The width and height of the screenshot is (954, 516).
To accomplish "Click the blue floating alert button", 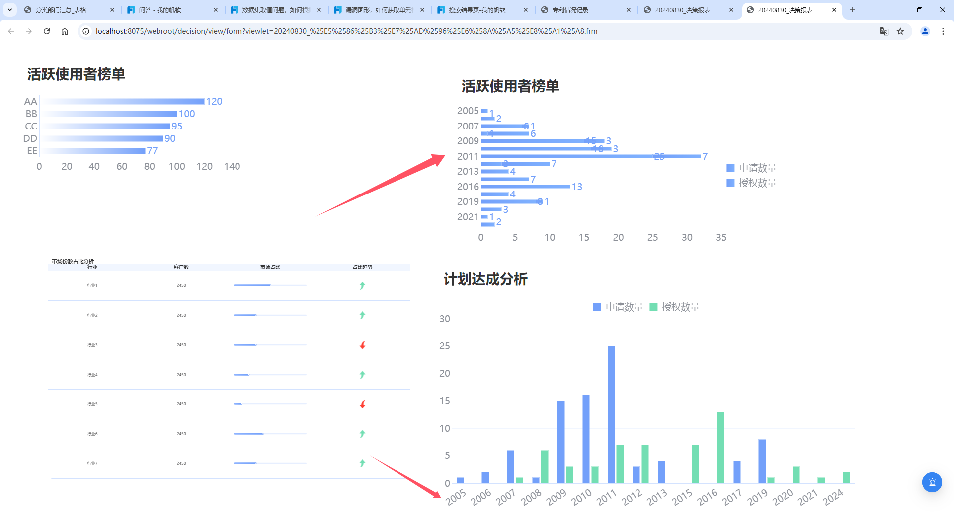I will (932, 482).
